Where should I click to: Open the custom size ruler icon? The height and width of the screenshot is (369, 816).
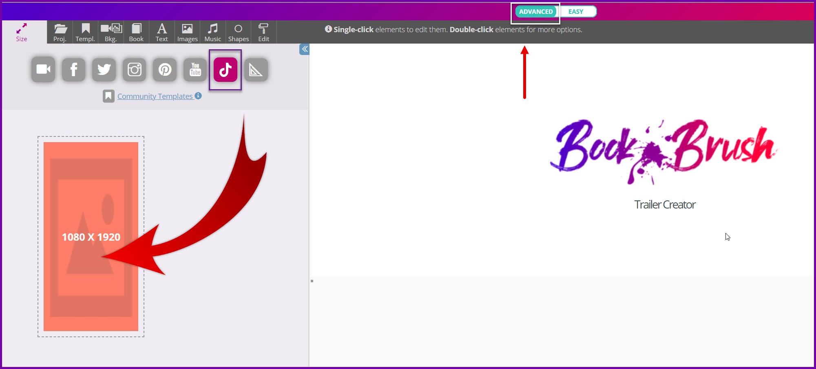[256, 70]
